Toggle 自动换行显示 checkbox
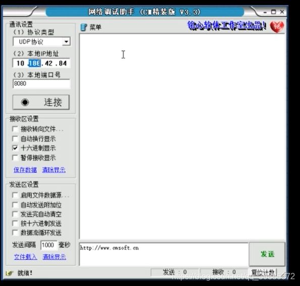This screenshot has height=286, width=300. 15,138
